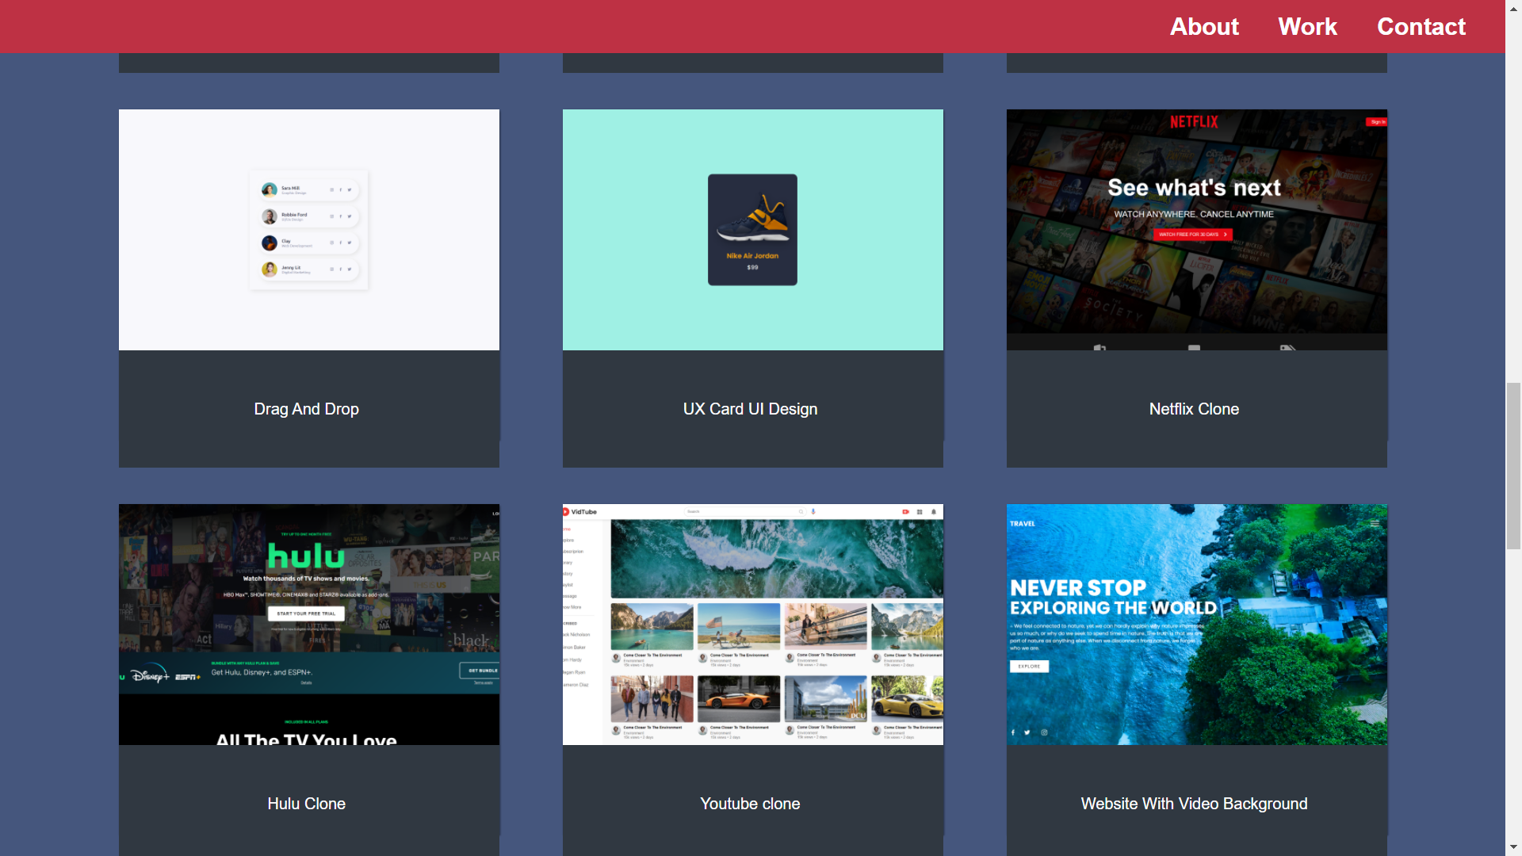Click the hamburger menu icon in travel preview
The image size is (1522, 856).
[1375, 524]
